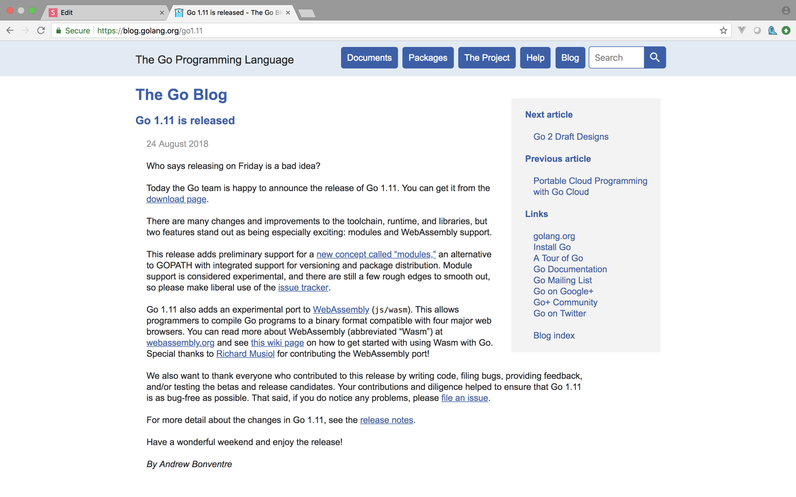Open Go 2 Draft Designs article

(x=570, y=137)
